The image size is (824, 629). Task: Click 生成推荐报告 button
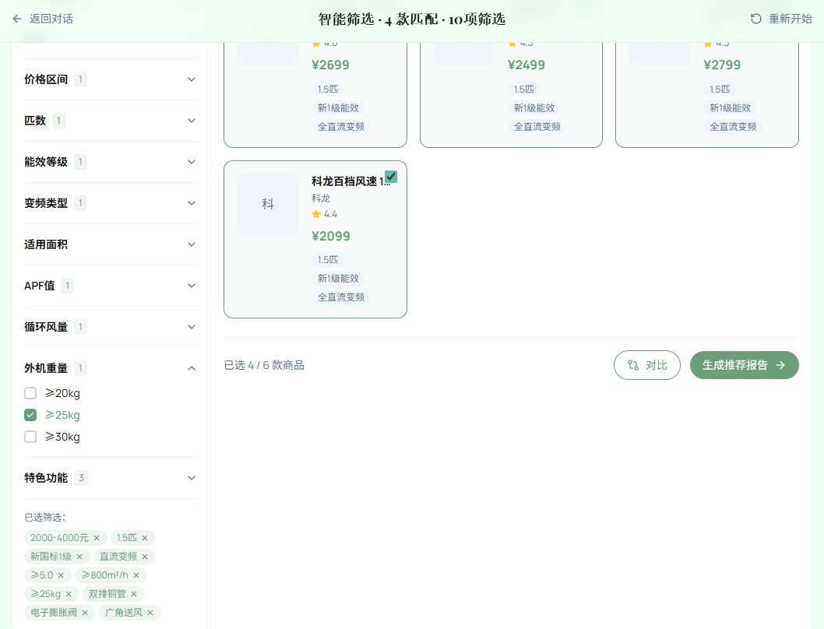(x=744, y=365)
